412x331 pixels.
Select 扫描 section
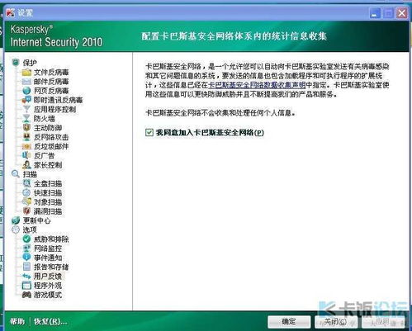point(30,174)
